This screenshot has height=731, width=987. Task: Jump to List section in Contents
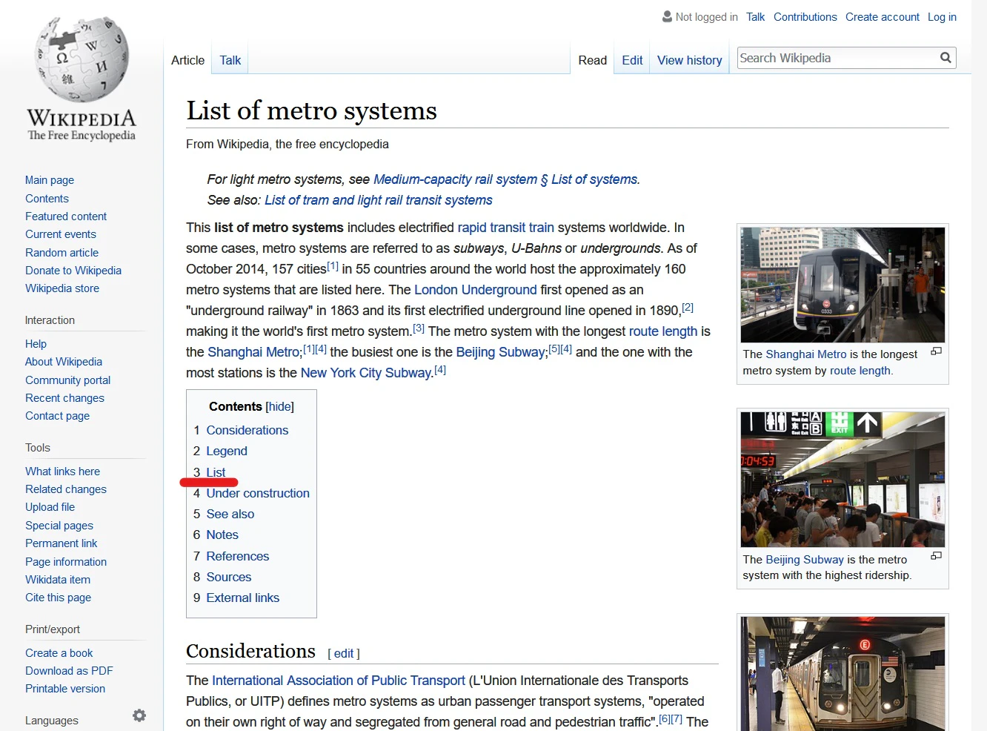pos(216,472)
